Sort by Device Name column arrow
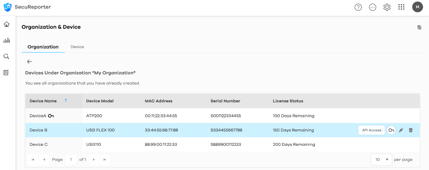 [66, 101]
